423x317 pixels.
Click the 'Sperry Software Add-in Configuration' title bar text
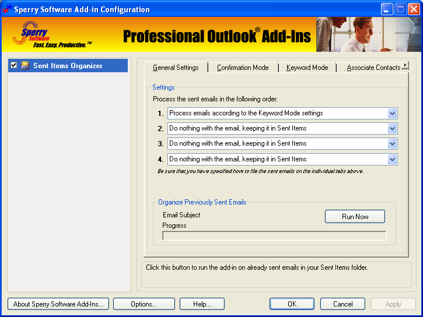coord(82,10)
